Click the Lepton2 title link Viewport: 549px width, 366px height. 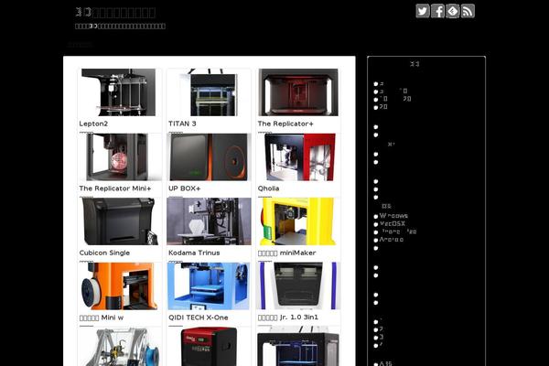(93, 124)
